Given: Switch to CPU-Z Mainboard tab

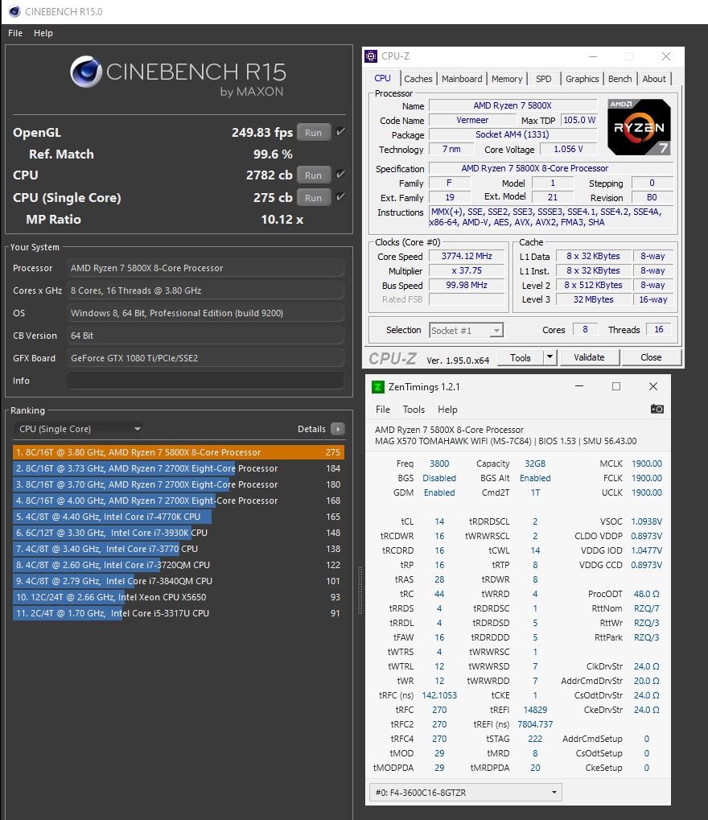Looking at the screenshot, I should [x=462, y=79].
